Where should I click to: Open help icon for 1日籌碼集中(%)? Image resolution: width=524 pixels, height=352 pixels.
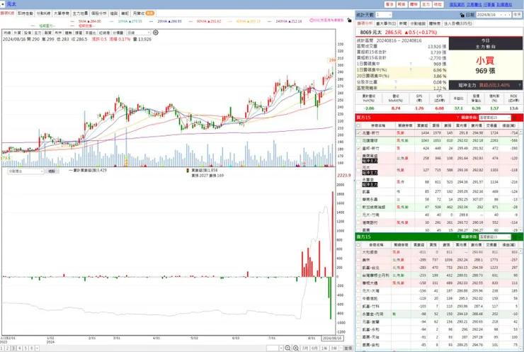pos(411,70)
